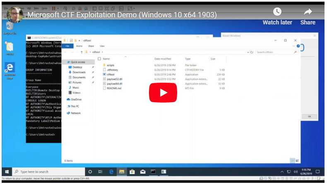Screen dimensions: 327x184
Task: Select payload32.dll file
Action: pyautogui.click(x=115, y=79)
